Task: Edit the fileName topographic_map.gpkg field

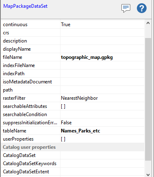Action: [x=102, y=57]
